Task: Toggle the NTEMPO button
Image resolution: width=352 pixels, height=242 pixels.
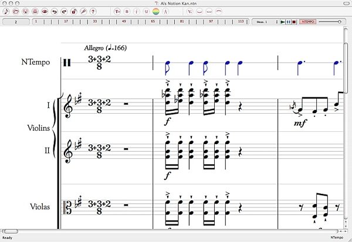Action: 308,22
